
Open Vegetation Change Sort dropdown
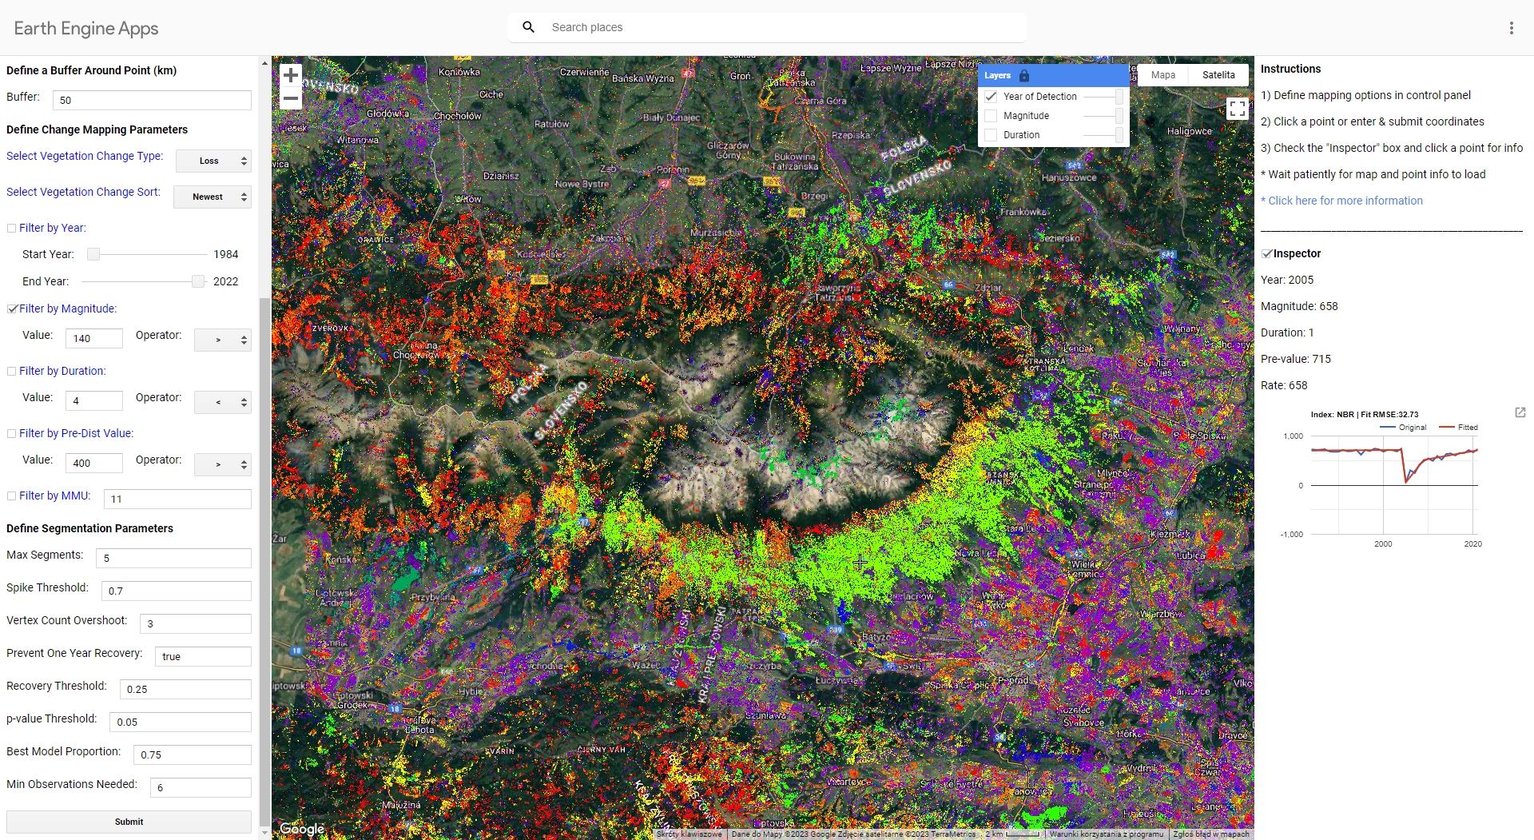pos(213,197)
